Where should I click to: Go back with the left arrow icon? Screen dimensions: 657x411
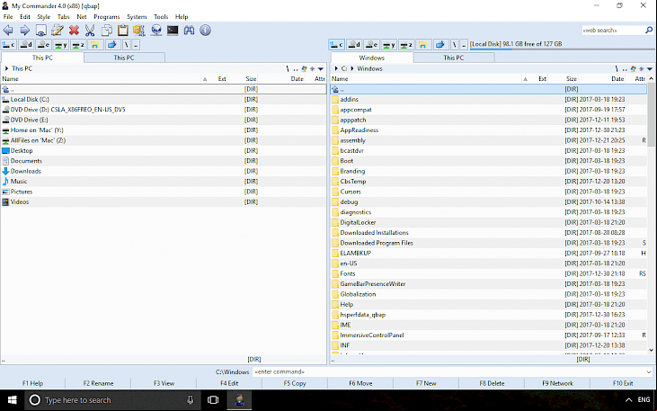[8, 31]
